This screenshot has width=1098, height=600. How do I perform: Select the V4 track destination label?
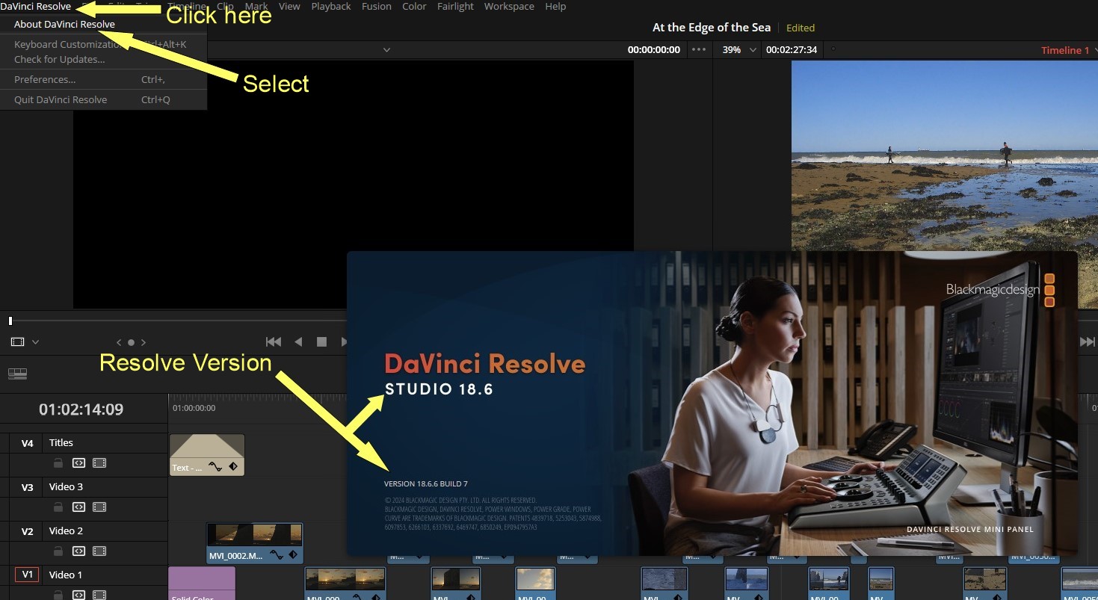click(28, 443)
